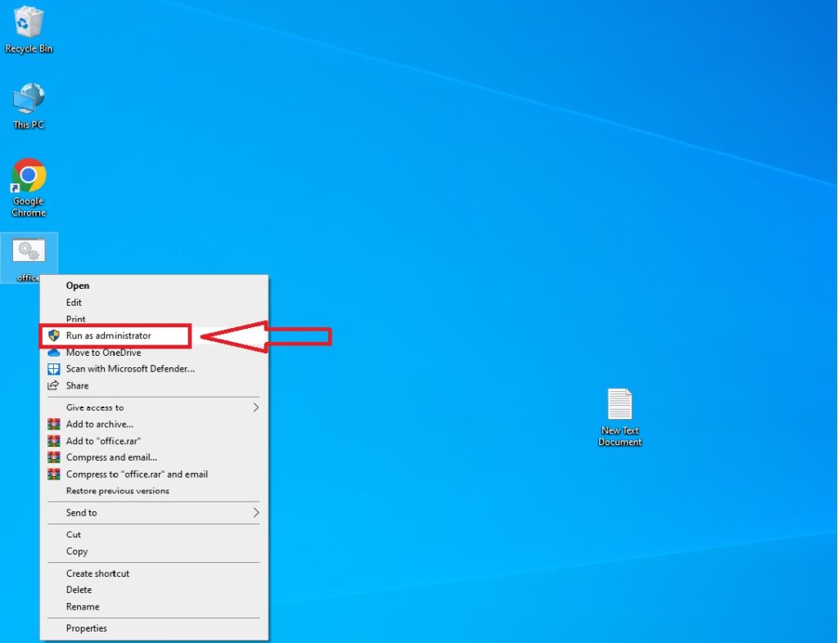Select Create shortcut

154,573
